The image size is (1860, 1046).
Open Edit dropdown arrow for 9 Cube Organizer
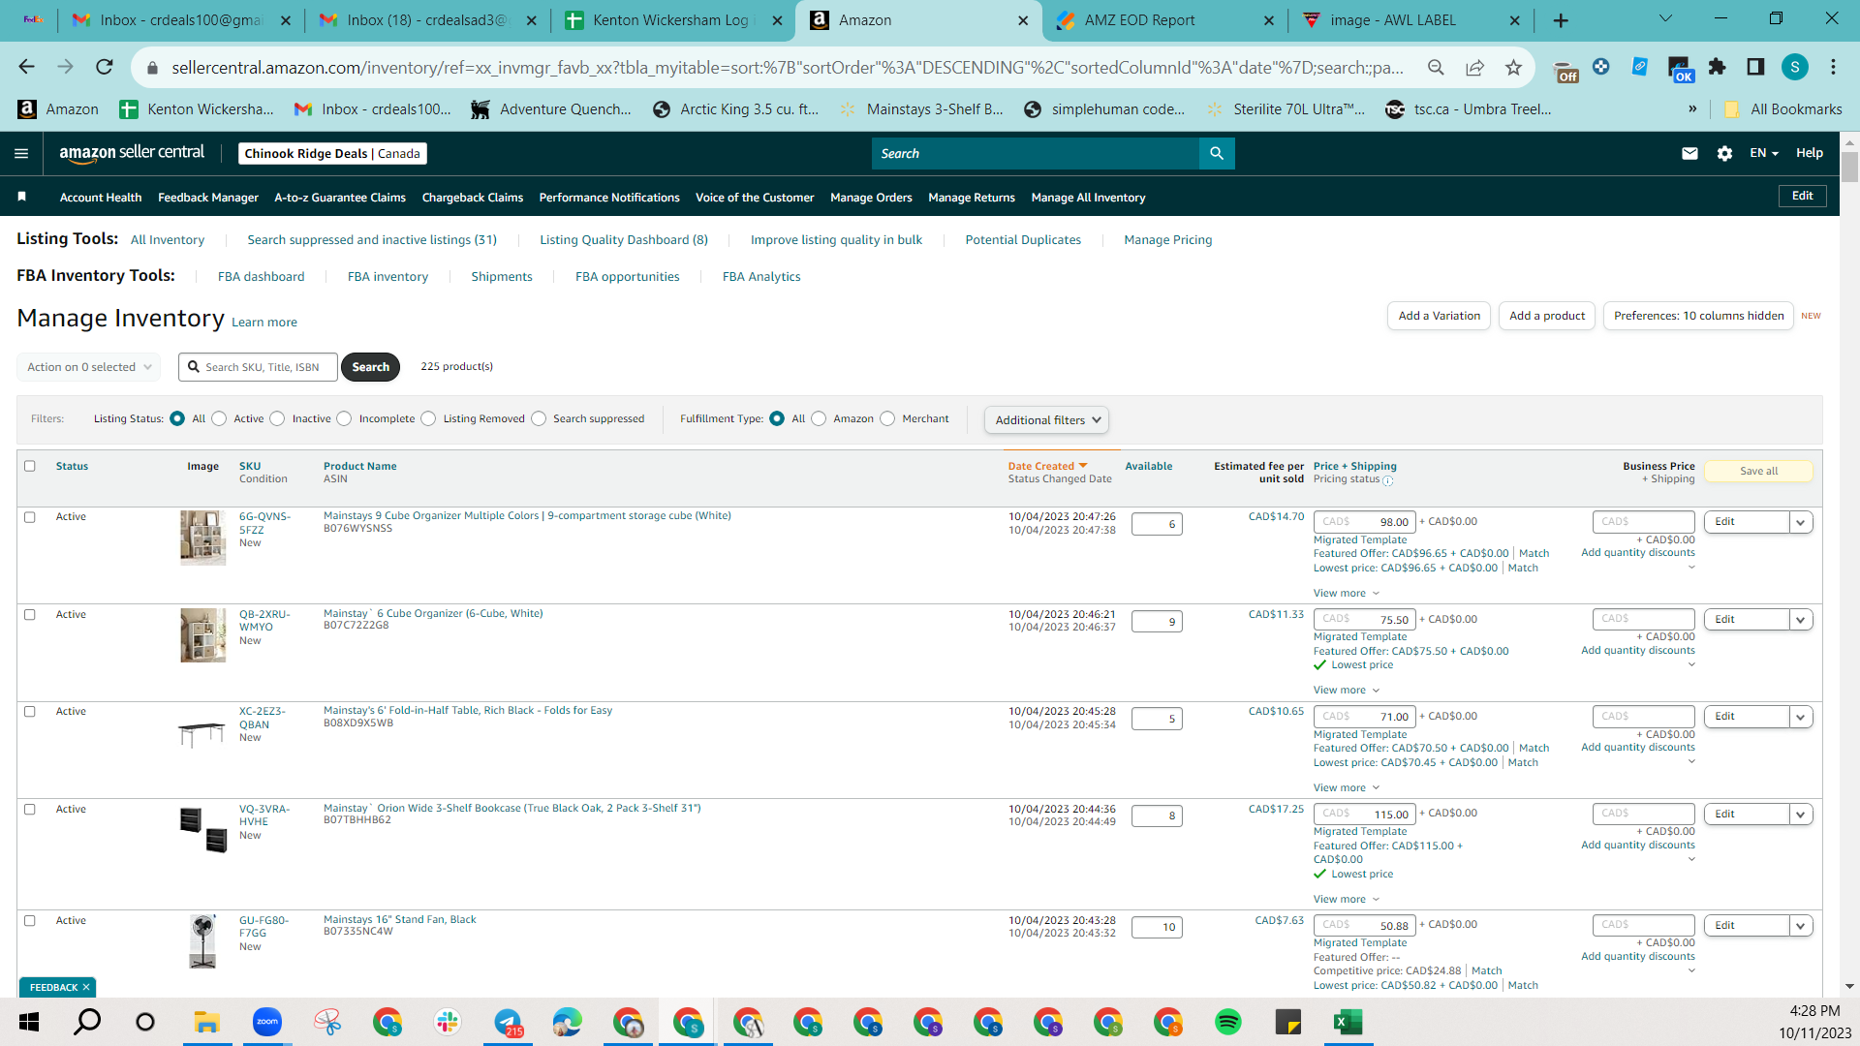(x=1800, y=522)
